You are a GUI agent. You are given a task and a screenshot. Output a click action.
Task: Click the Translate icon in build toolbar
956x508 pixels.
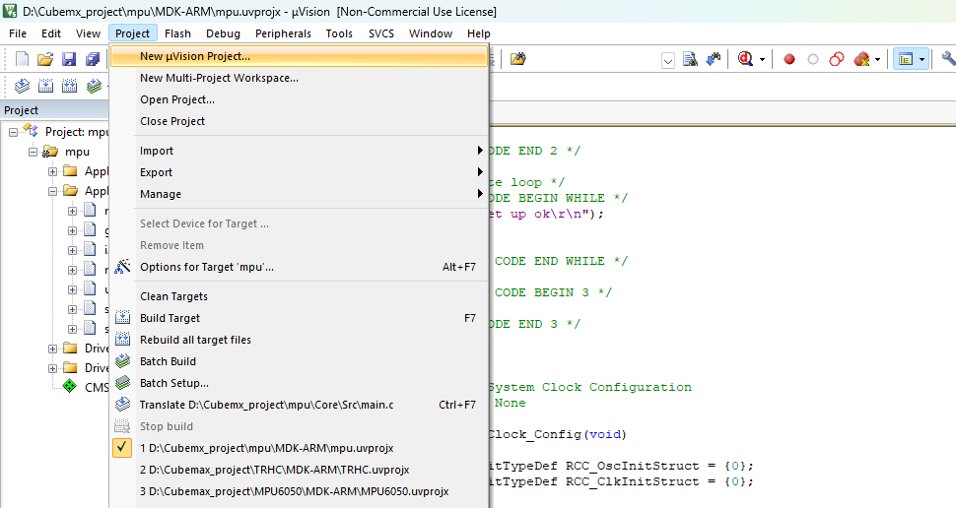[22, 86]
